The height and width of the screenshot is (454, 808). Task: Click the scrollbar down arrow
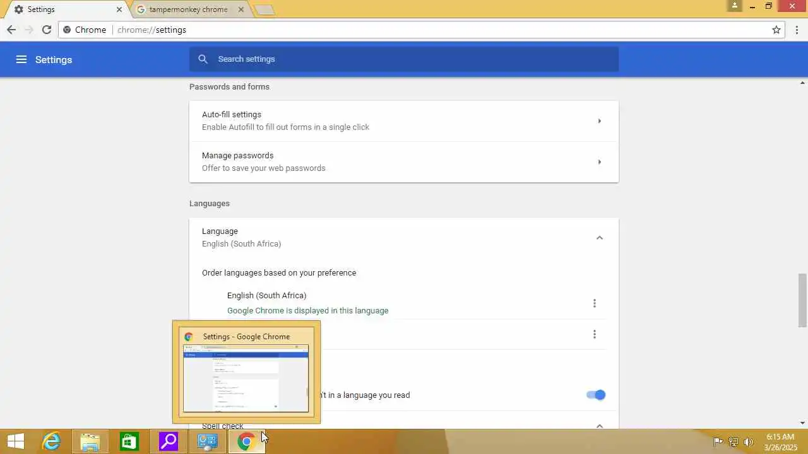(x=802, y=423)
